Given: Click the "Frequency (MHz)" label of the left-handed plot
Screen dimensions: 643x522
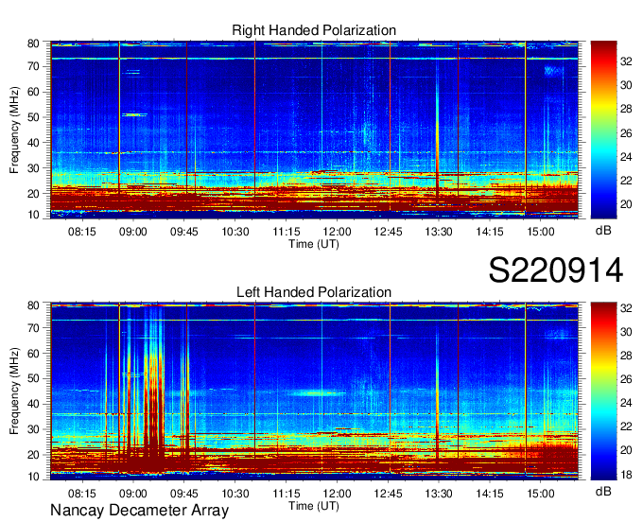Looking at the screenshot, I should (14, 391).
